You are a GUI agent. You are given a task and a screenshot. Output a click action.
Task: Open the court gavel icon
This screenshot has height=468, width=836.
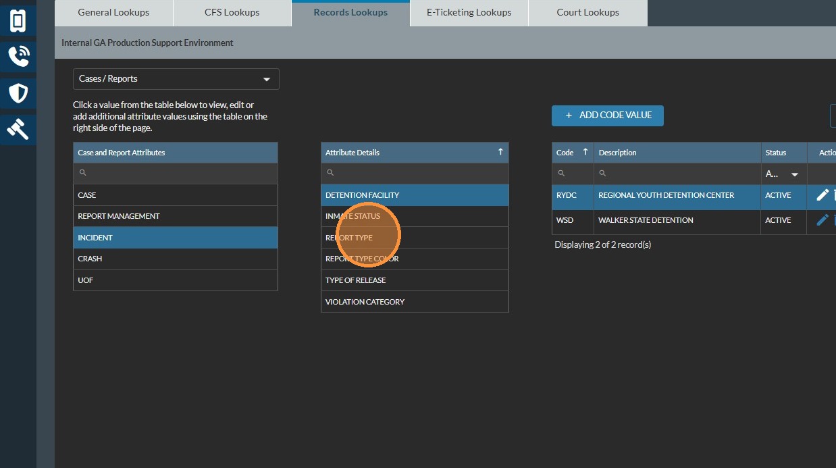coord(18,128)
